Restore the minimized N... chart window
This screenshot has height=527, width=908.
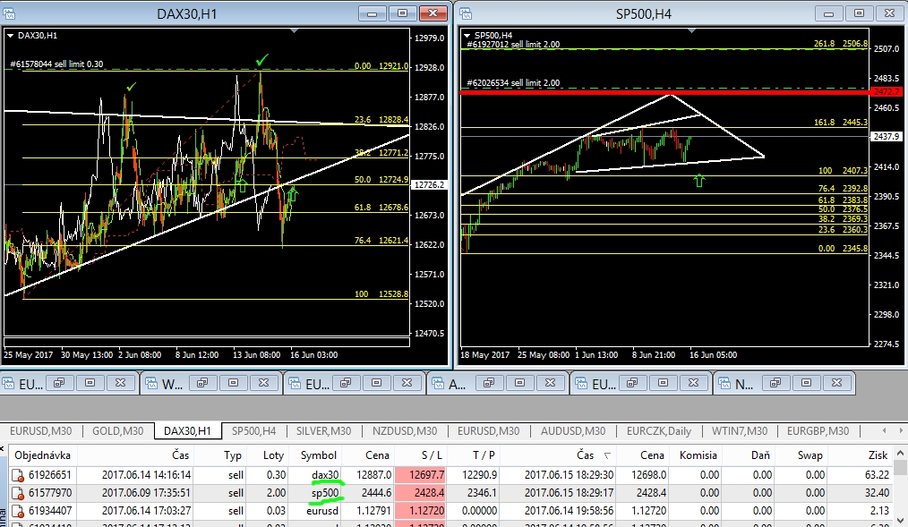775,382
